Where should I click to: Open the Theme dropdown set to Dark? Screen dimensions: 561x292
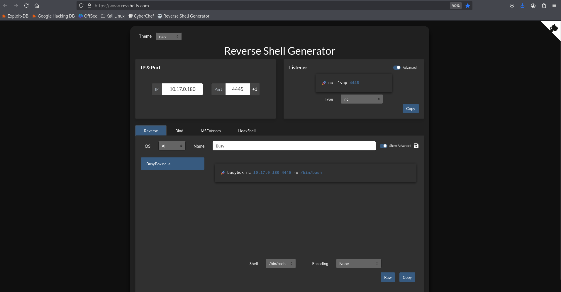coord(169,37)
